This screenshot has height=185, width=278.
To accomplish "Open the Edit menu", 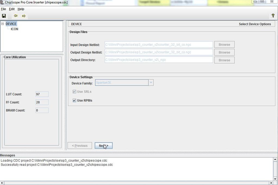I will [12, 9].
